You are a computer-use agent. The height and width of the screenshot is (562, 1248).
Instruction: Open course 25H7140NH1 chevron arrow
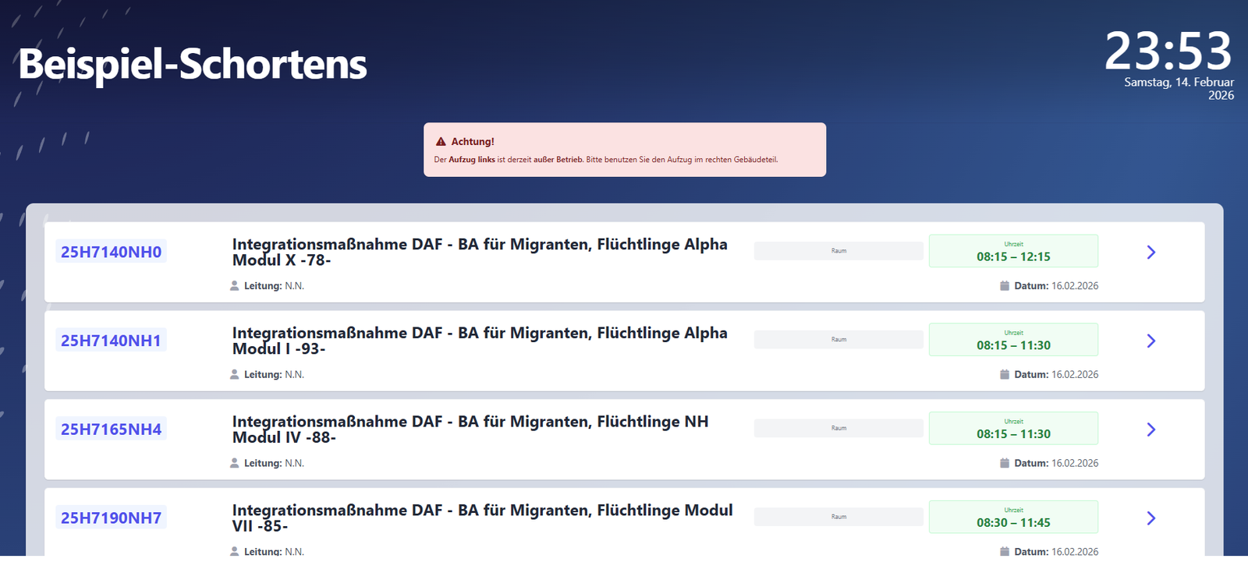[1150, 341]
